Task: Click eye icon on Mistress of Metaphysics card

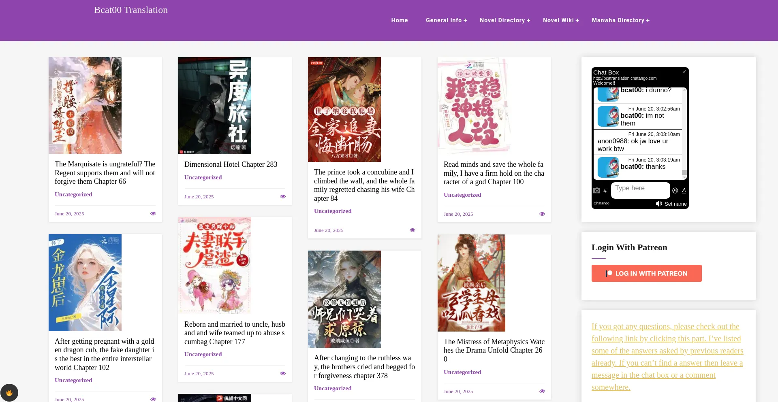Action: (542, 391)
